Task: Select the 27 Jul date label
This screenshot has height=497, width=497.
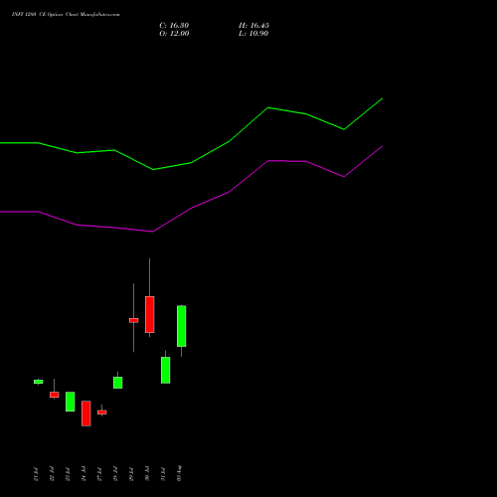Action: tap(99, 474)
